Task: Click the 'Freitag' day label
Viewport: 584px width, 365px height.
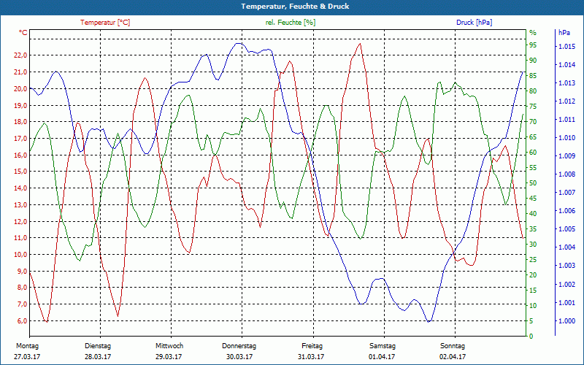Action: pos(312,346)
